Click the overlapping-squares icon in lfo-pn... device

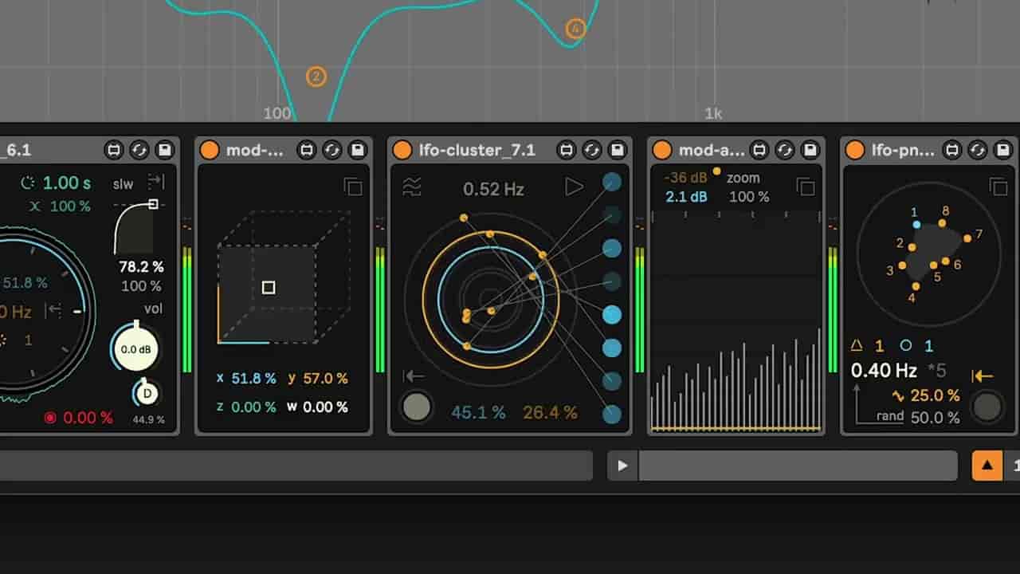(x=998, y=187)
